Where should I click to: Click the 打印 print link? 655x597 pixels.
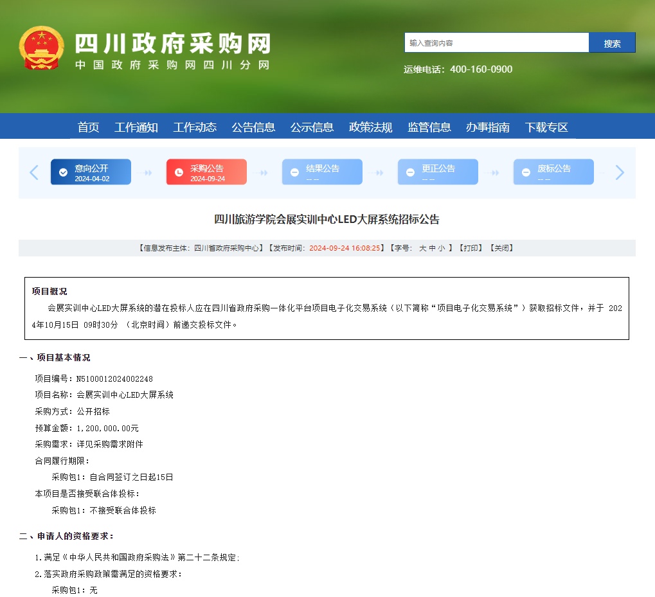pos(471,248)
